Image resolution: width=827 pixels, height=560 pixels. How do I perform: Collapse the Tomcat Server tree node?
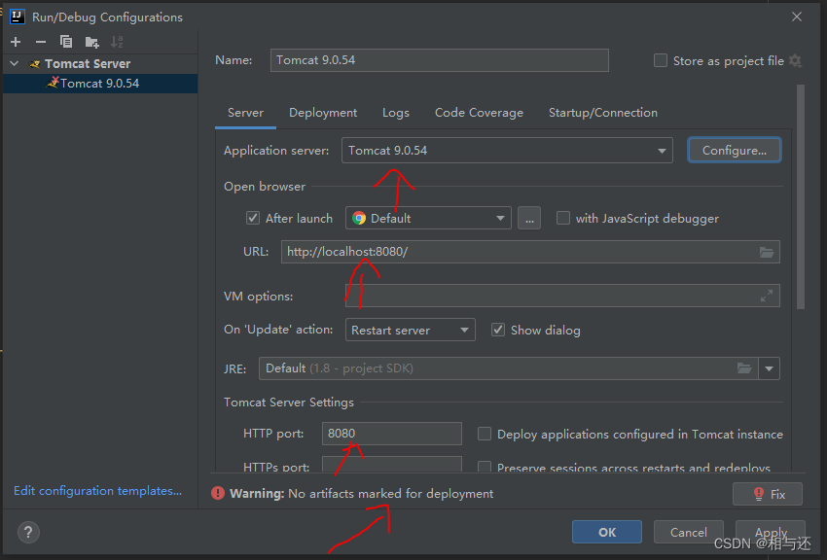15,64
